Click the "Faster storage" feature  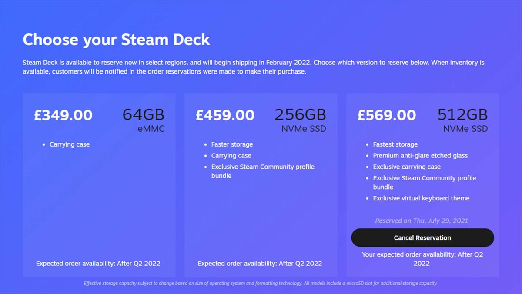(232, 144)
